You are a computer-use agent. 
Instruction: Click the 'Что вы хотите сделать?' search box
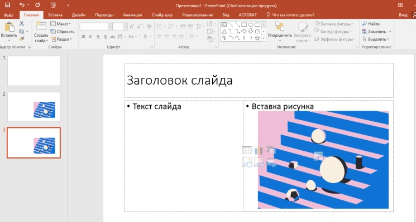point(290,15)
